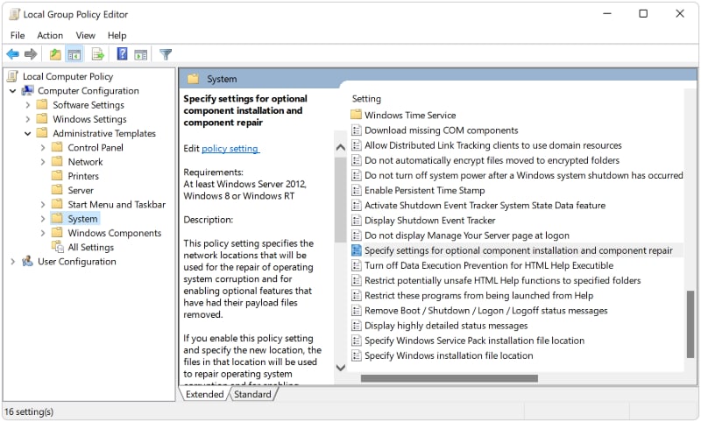Screen dimensions: 701x422
Task: Click the Up one level folder icon
Action: pyautogui.click(x=55, y=54)
